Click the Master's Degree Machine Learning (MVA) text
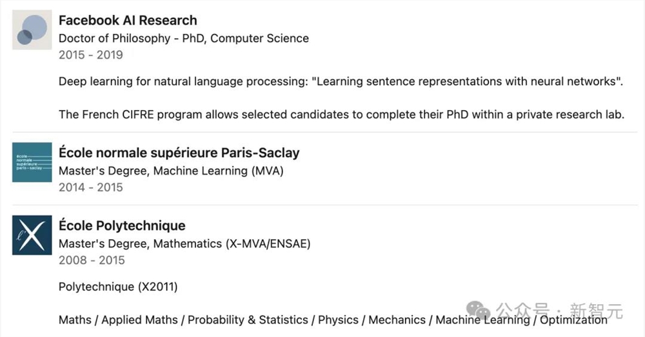This screenshot has width=645, height=337. coord(171,171)
